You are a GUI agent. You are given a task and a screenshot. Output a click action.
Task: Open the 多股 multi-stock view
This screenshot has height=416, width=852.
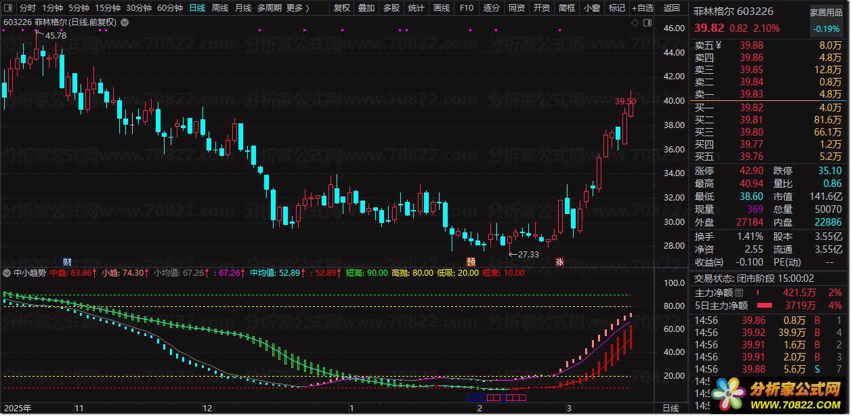click(x=391, y=8)
